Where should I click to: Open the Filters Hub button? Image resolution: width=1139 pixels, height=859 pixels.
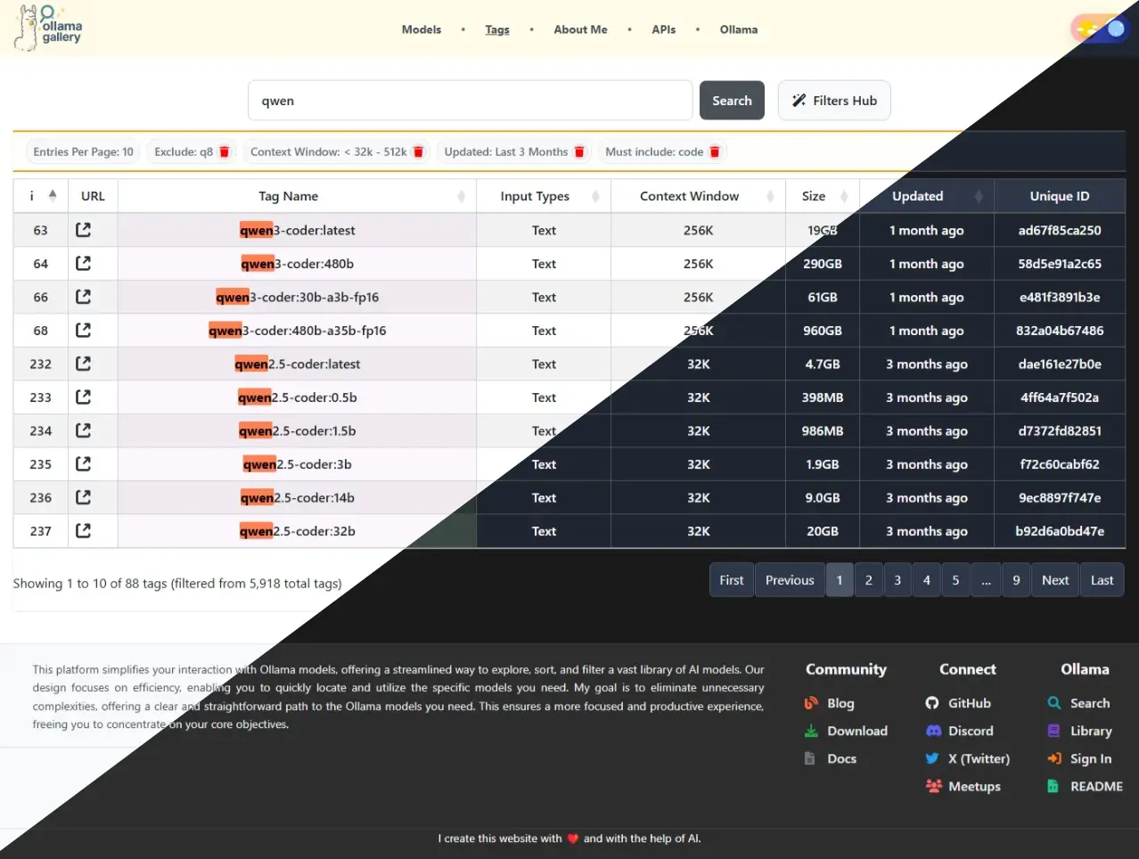point(834,101)
